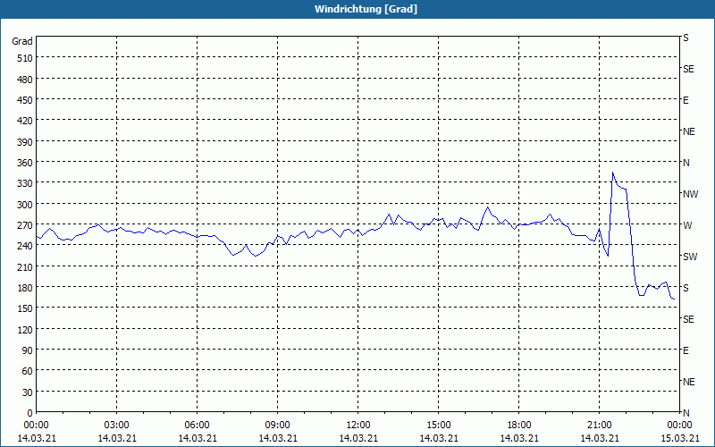The image size is (715, 447).
Task: Select the 60 y-axis value
Action: point(28,371)
